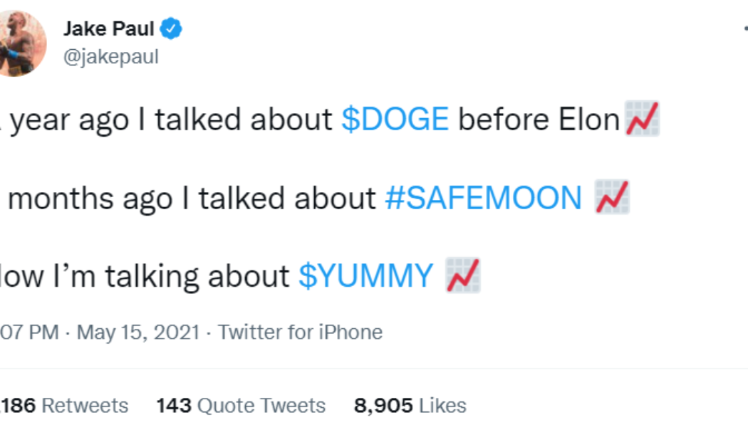Click the blue verified badge
This screenshot has width=748, height=427.
172,29
